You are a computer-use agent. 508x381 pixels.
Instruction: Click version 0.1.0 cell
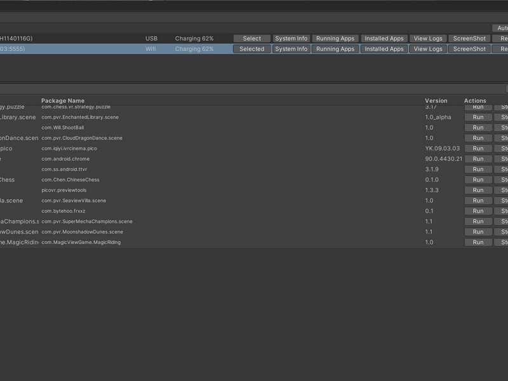(x=432, y=180)
